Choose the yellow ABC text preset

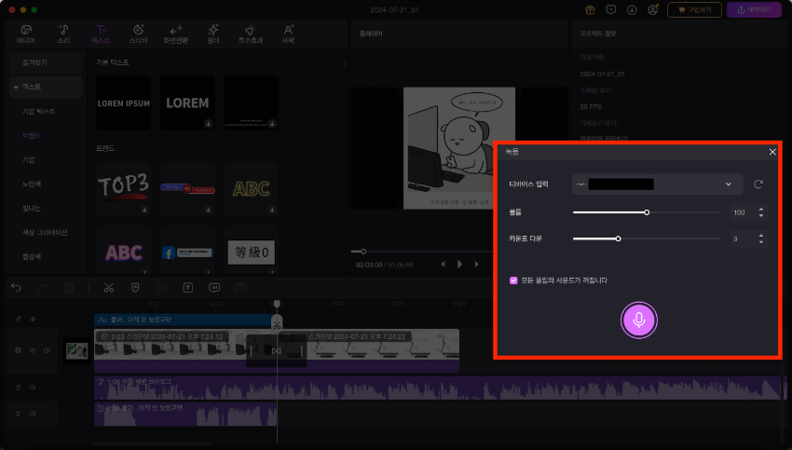point(251,188)
